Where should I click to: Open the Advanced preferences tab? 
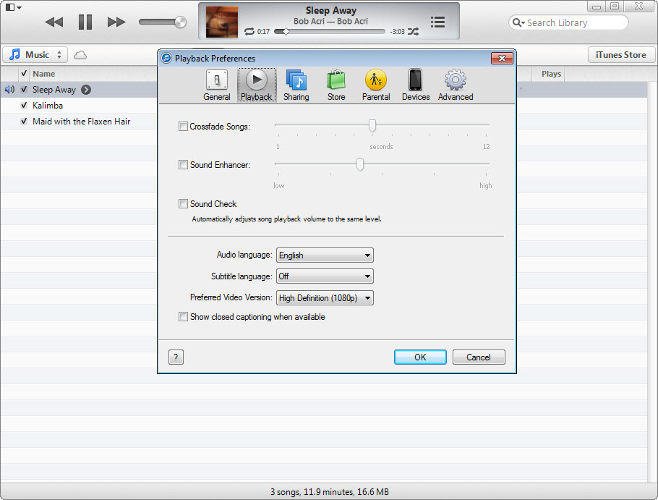[x=456, y=85]
